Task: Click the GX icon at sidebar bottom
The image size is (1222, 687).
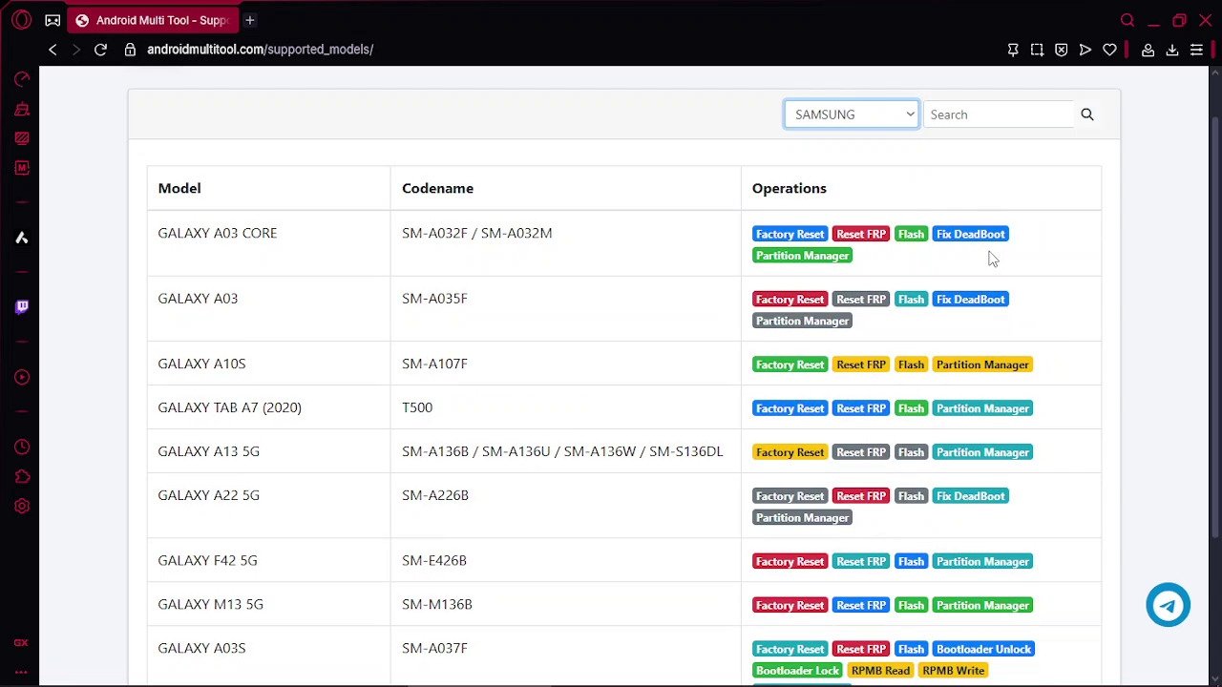Action: [21, 643]
